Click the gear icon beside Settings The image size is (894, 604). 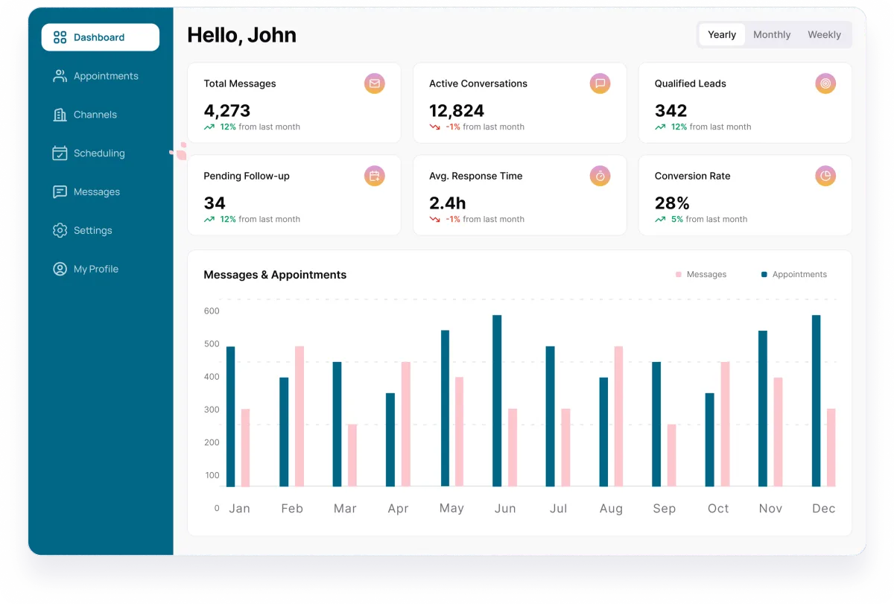tap(60, 230)
